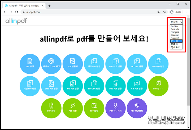This screenshot has height=130, width=191.
Task: Open a new browser tab
Action: pos(49,6)
